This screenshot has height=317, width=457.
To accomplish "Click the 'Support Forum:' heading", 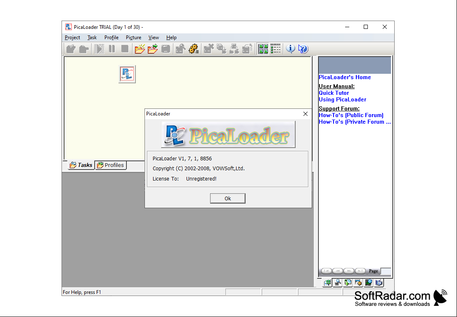I will pyautogui.click(x=339, y=108).
